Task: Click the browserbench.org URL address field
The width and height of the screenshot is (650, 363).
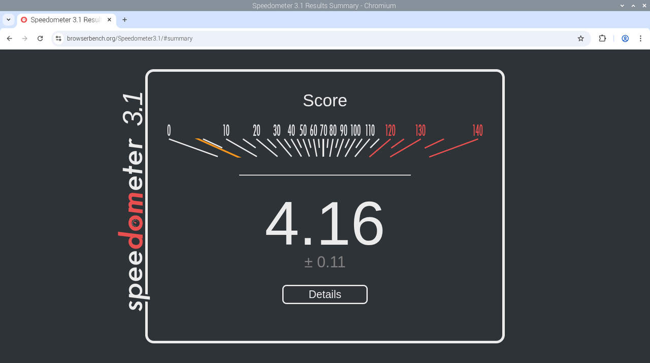Action: (305, 39)
